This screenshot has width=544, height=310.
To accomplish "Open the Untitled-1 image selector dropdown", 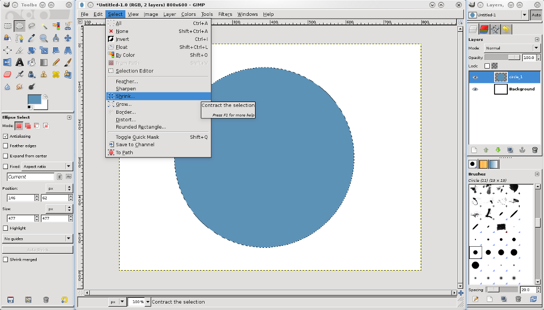I will (x=498, y=15).
